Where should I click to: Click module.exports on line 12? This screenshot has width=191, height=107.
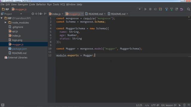point(67,55)
